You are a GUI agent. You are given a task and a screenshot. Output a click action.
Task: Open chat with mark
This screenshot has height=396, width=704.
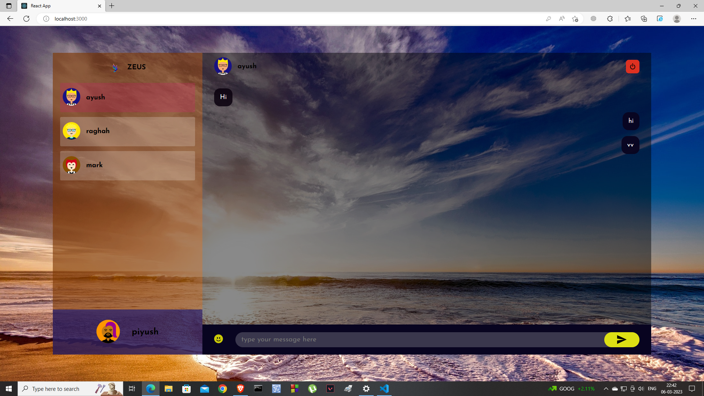127,165
